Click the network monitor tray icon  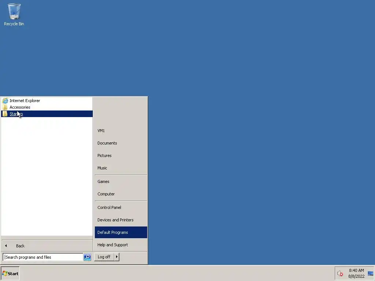pyautogui.click(x=371, y=274)
